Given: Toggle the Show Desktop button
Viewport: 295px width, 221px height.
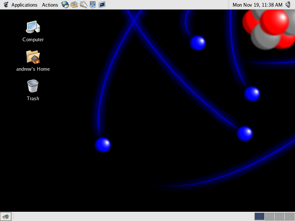Looking at the screenshot, I should 5,217.
